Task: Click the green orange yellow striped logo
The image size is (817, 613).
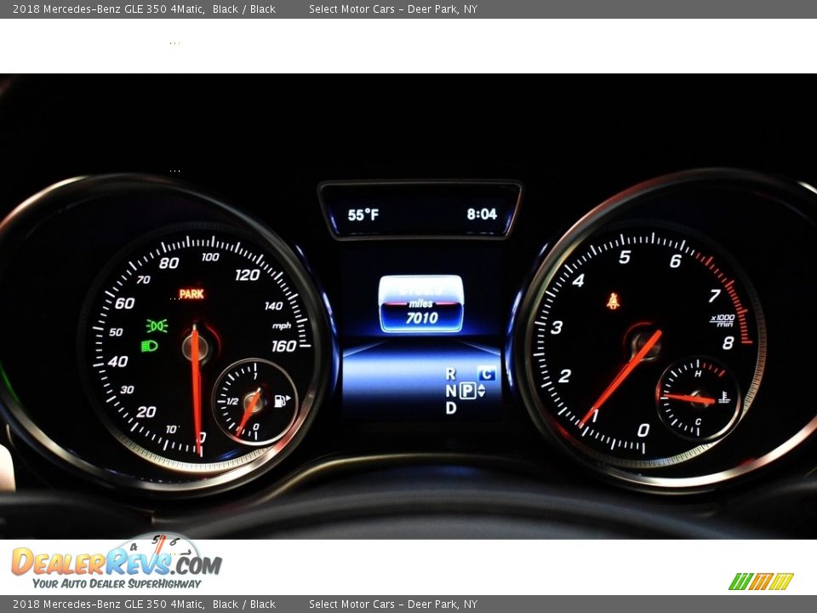Action: [x=761, y=581]
